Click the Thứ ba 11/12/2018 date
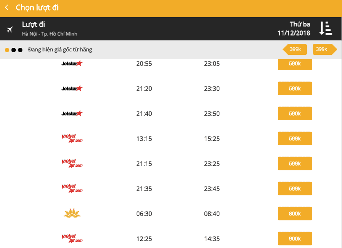Screen dimensions: 342x248 [294, 29]
